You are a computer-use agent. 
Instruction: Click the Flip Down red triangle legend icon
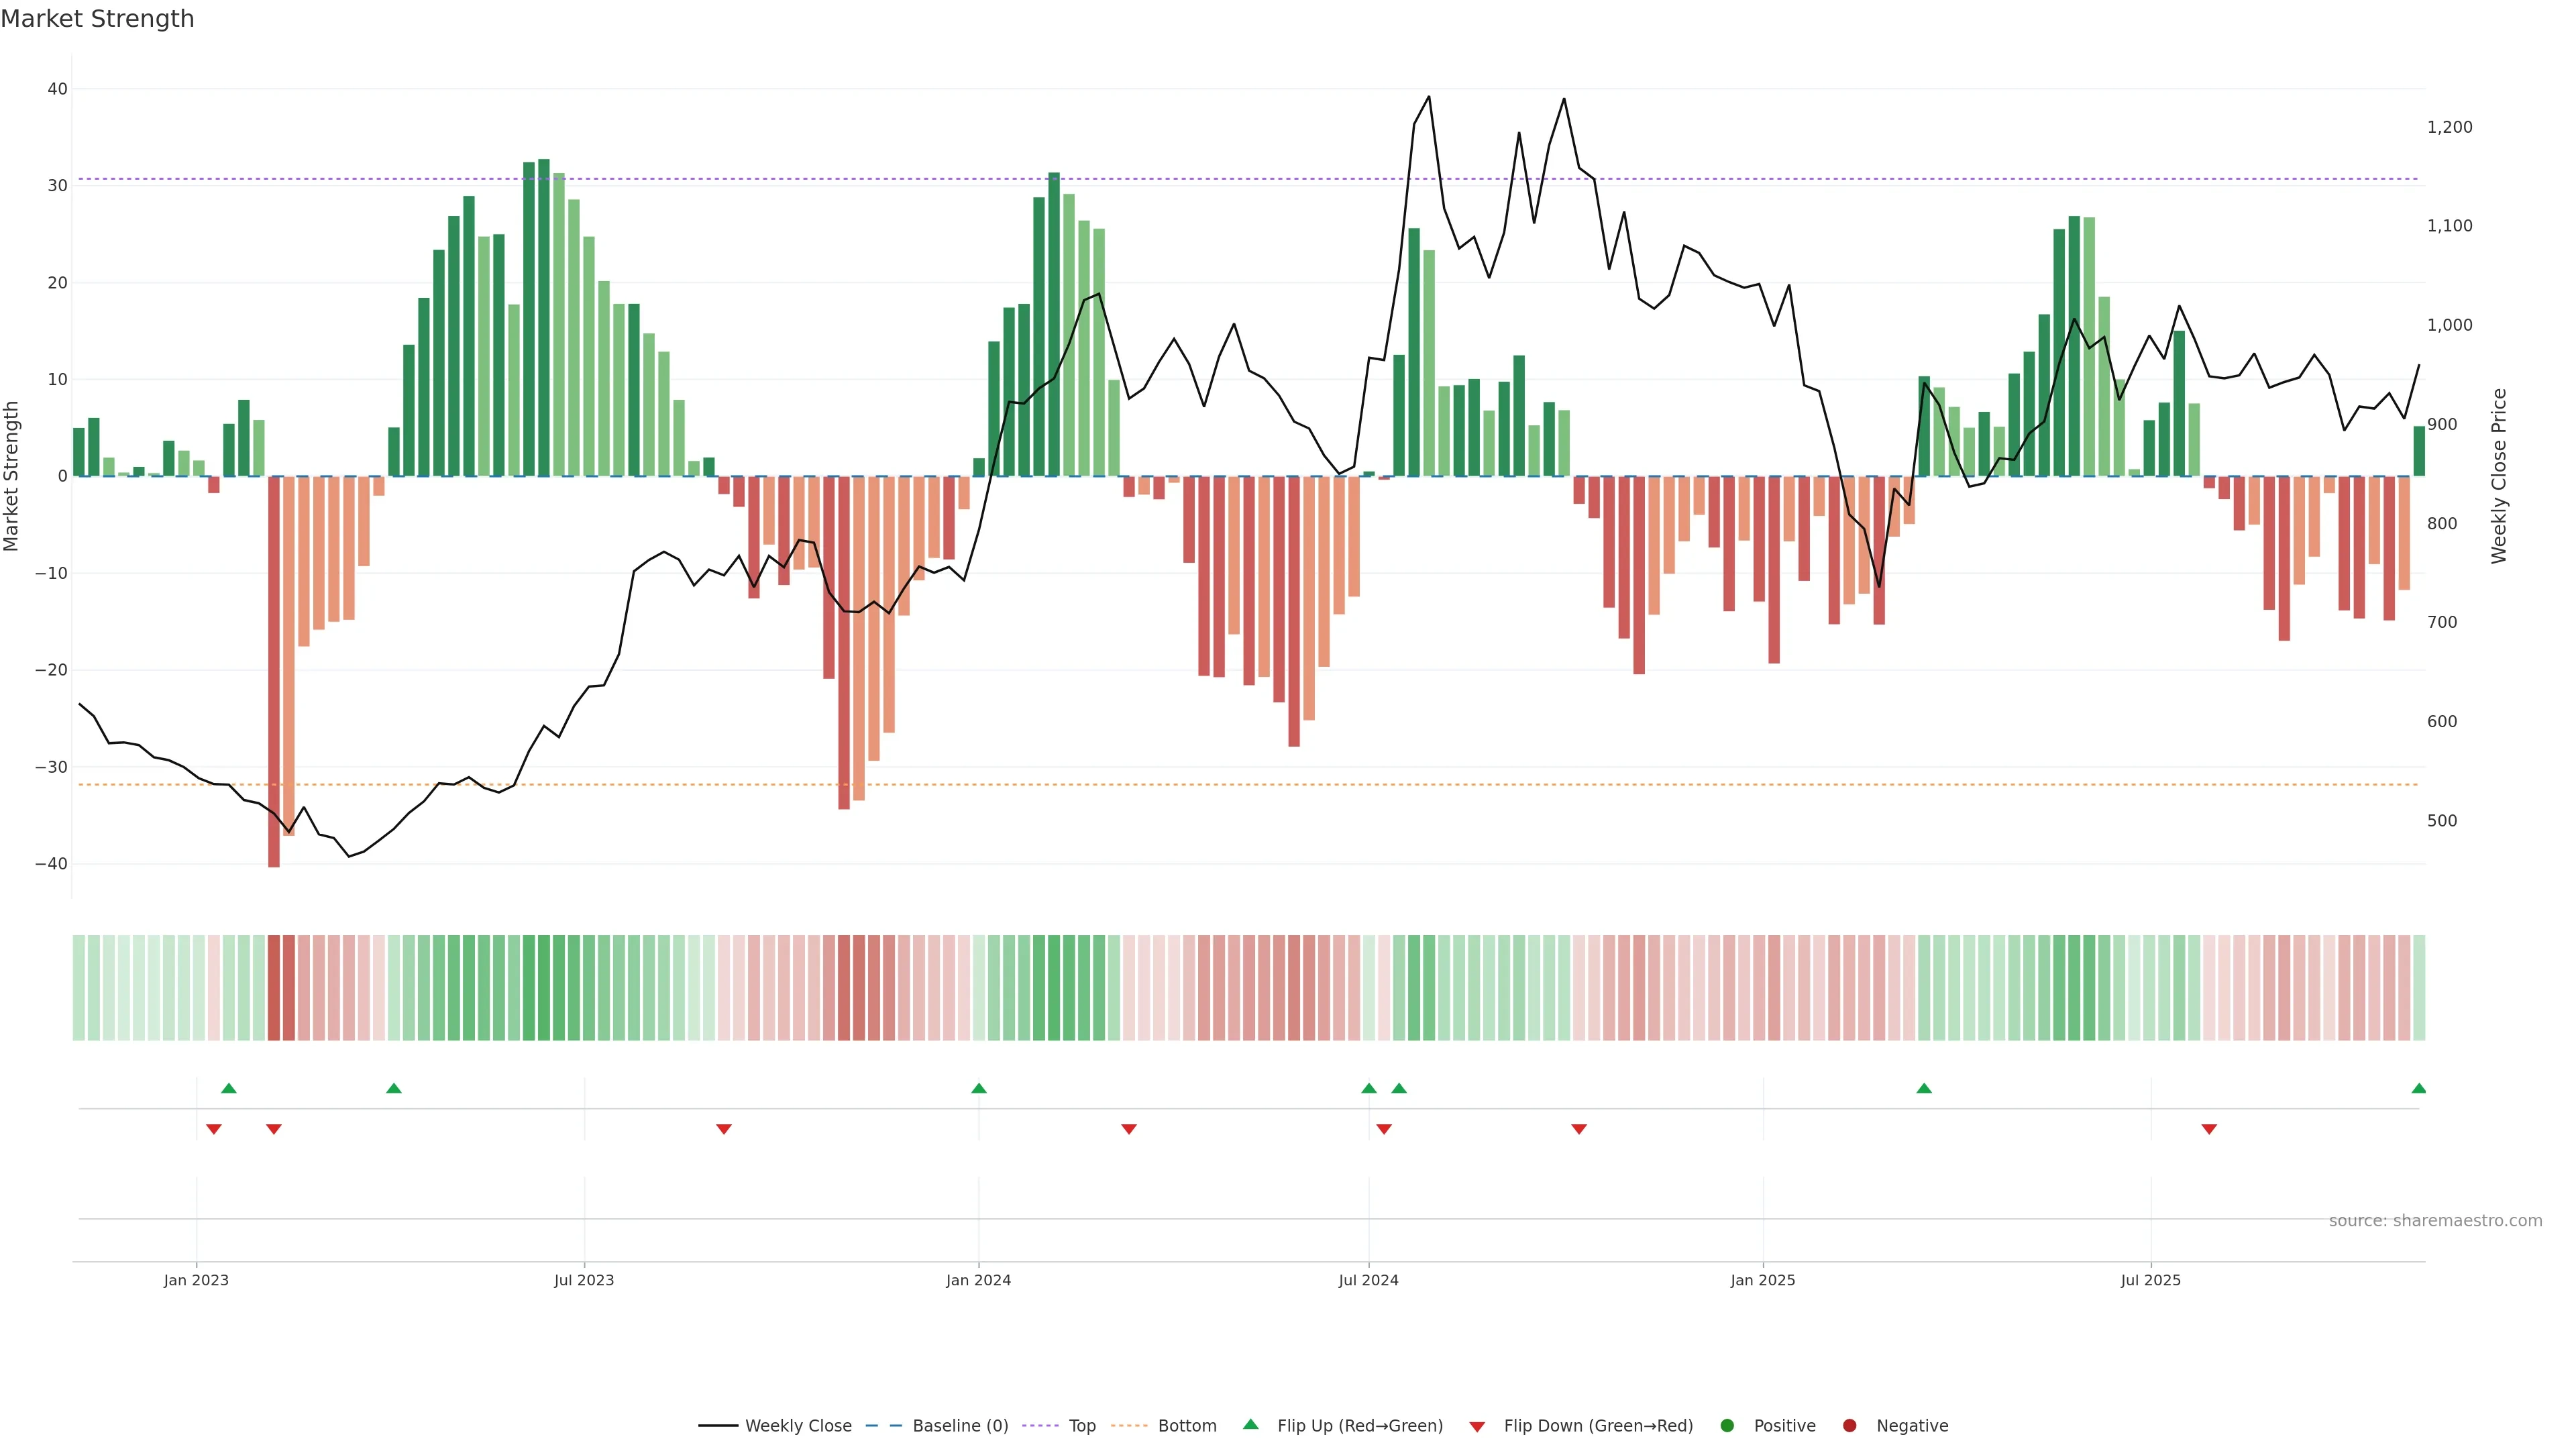click(x=1477, y=1426)
